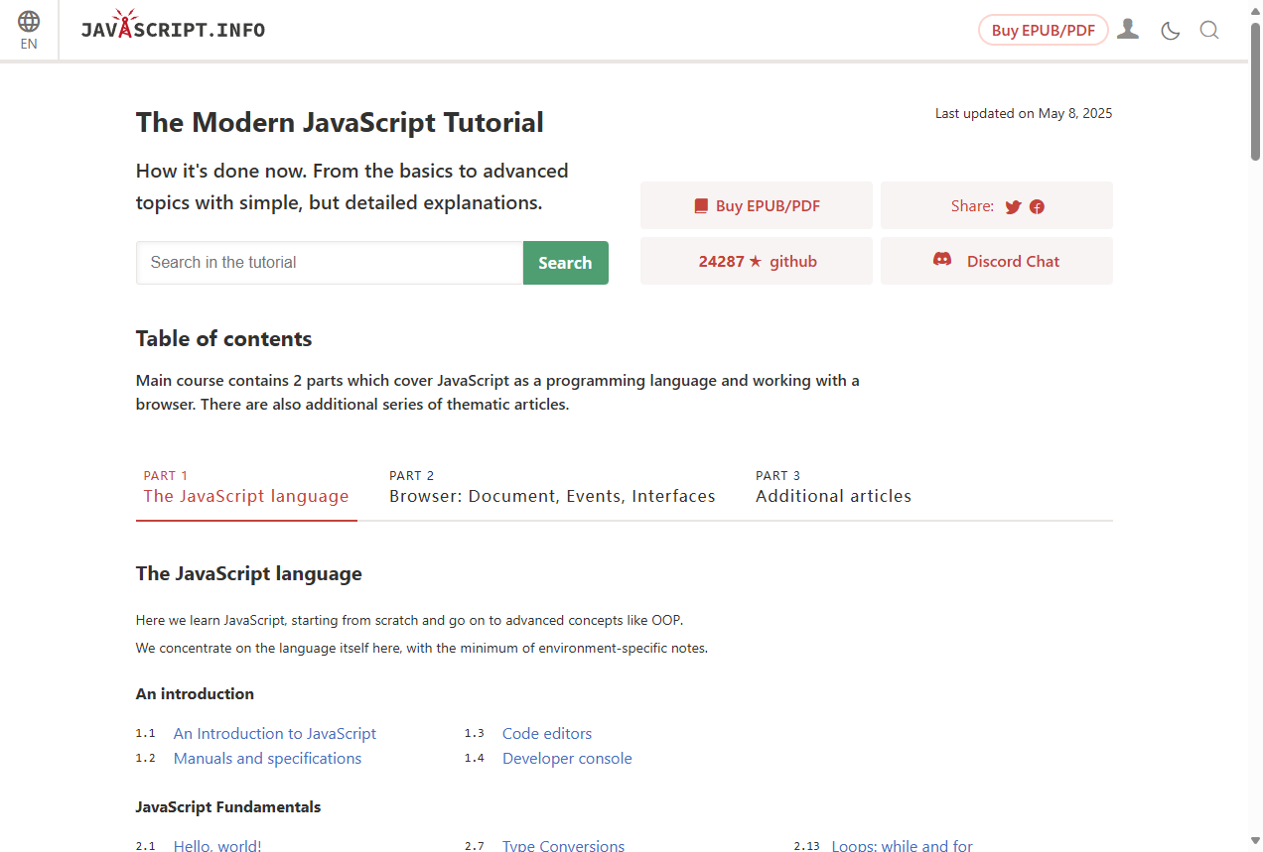Click the book icon beside Buy EPUB/PDF
The height and width of the screenshot is (852, 1263).
tap(701, 205)
